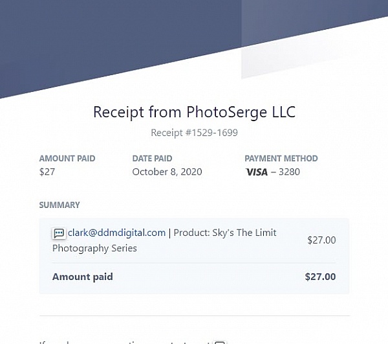The height and width of the screenshot is (344, 388).
Task: Click the $27 amount under Amount Paid
Action: 47,172
